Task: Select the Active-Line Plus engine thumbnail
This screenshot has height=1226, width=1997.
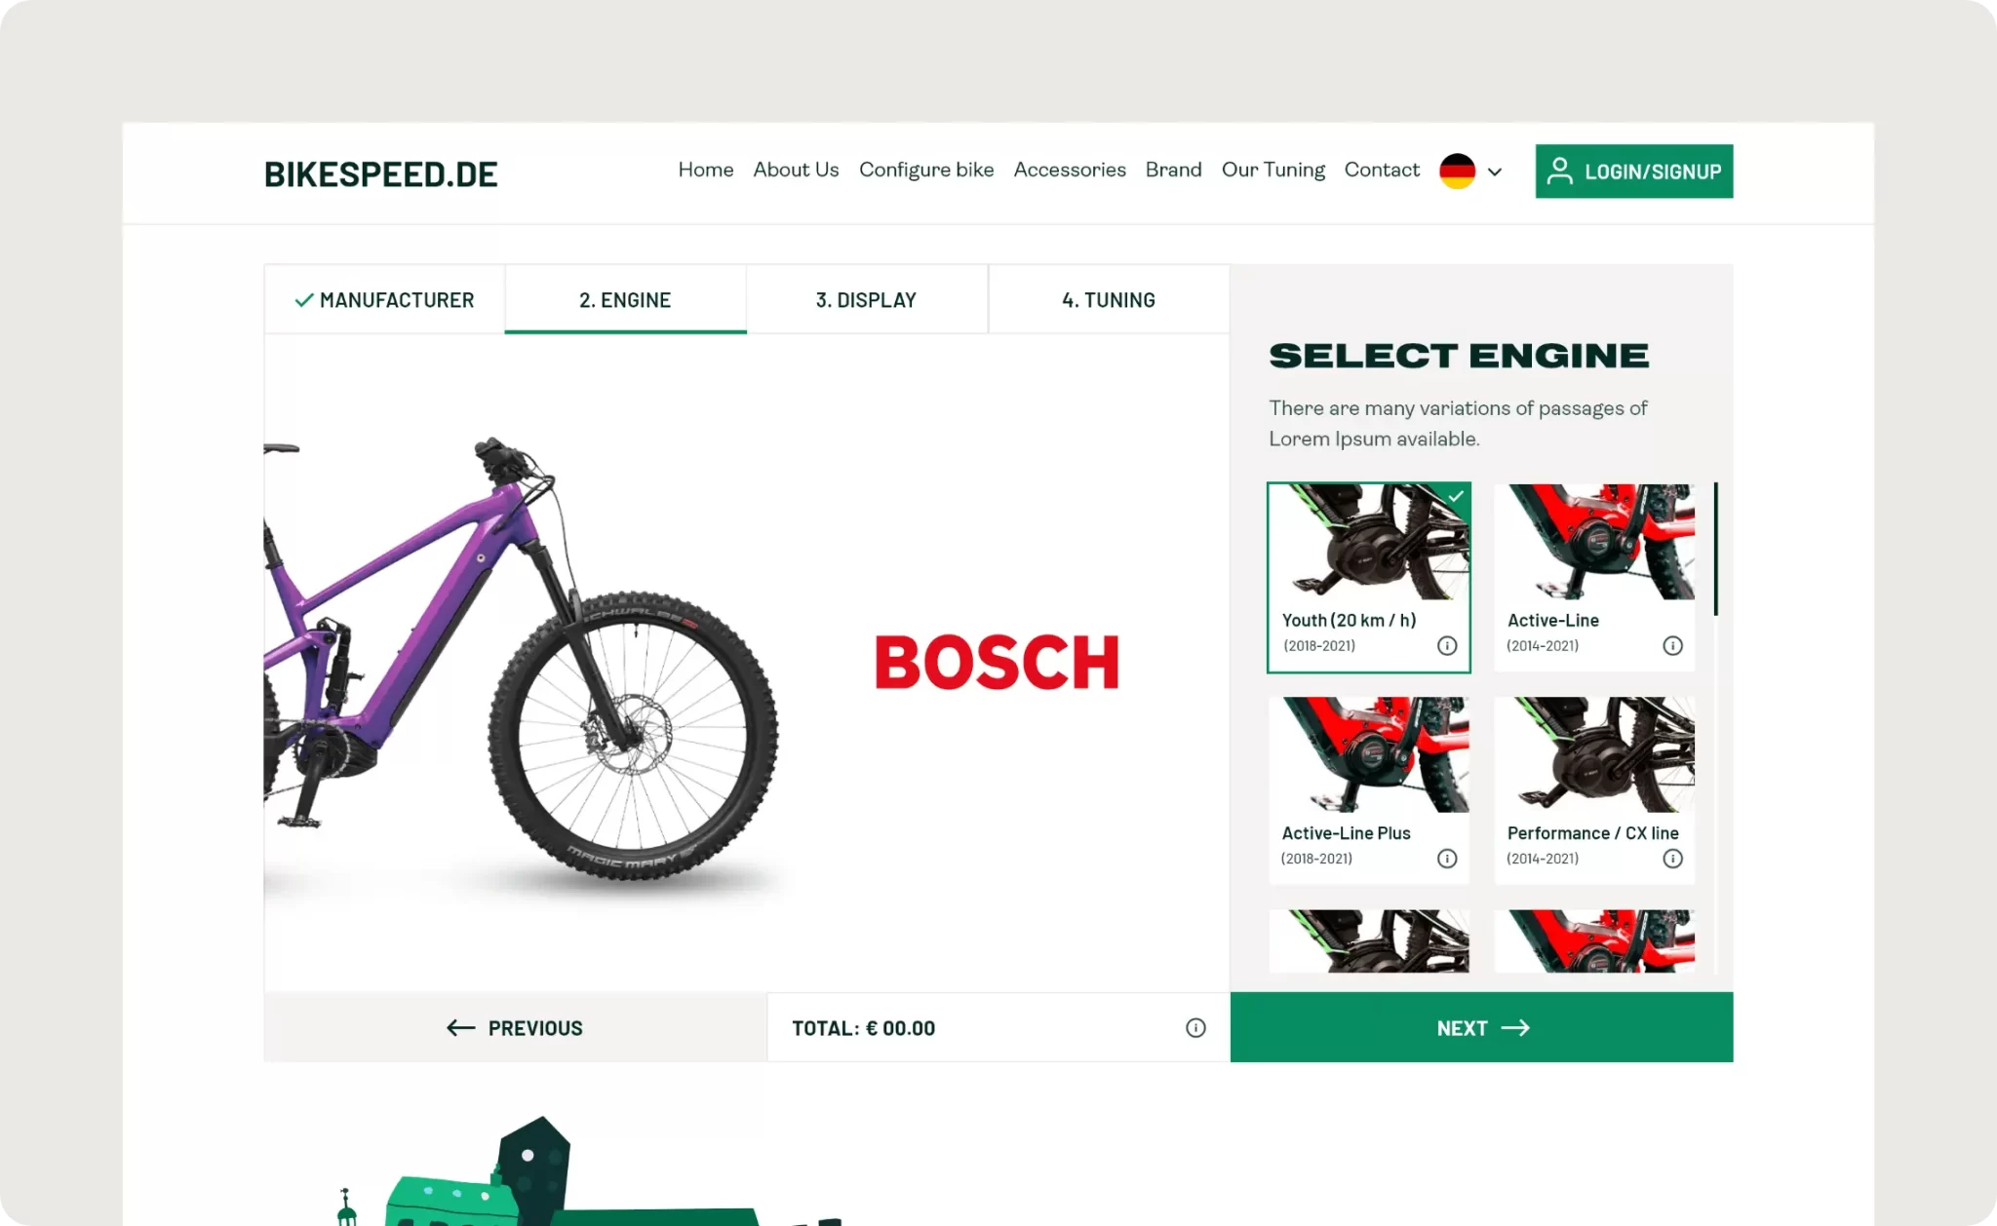Action: point(1369,754)
